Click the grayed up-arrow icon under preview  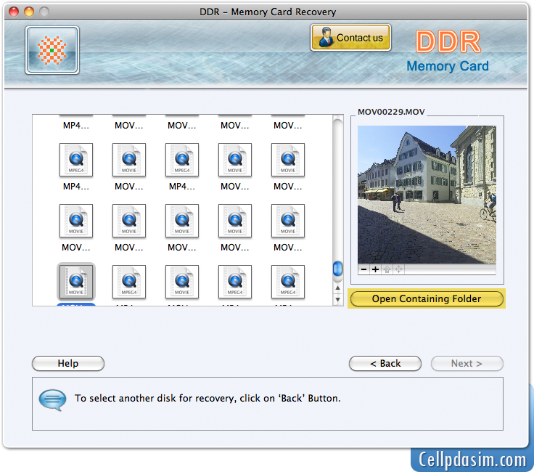(x=387, y=269)
